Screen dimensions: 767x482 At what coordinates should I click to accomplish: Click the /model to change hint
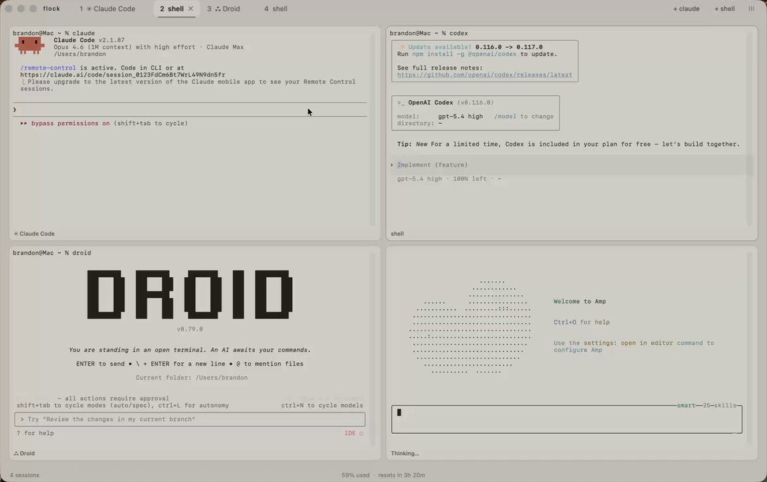(x=524, y=116)
